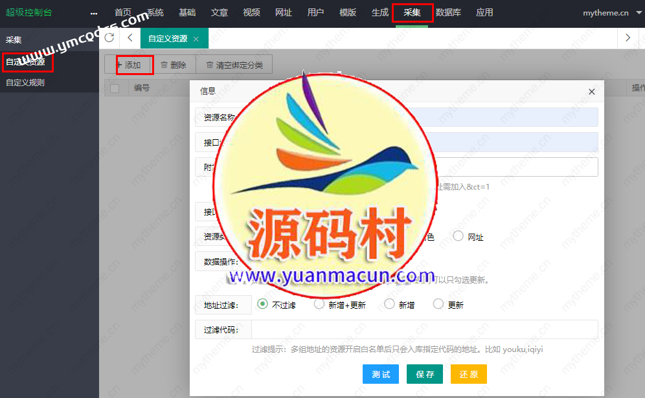Image resolution: width=645 pixels, height=398 pixels.
Task: Click the 删除 trash button
Action: pyautogui.click(x=174, y=65)
